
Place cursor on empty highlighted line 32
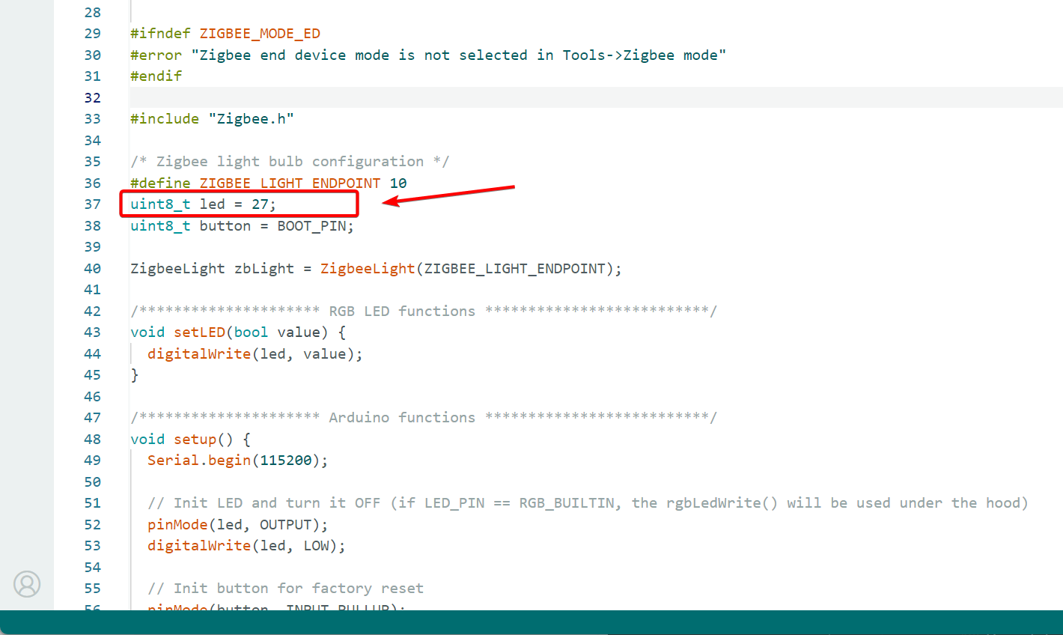click(449, 98)
